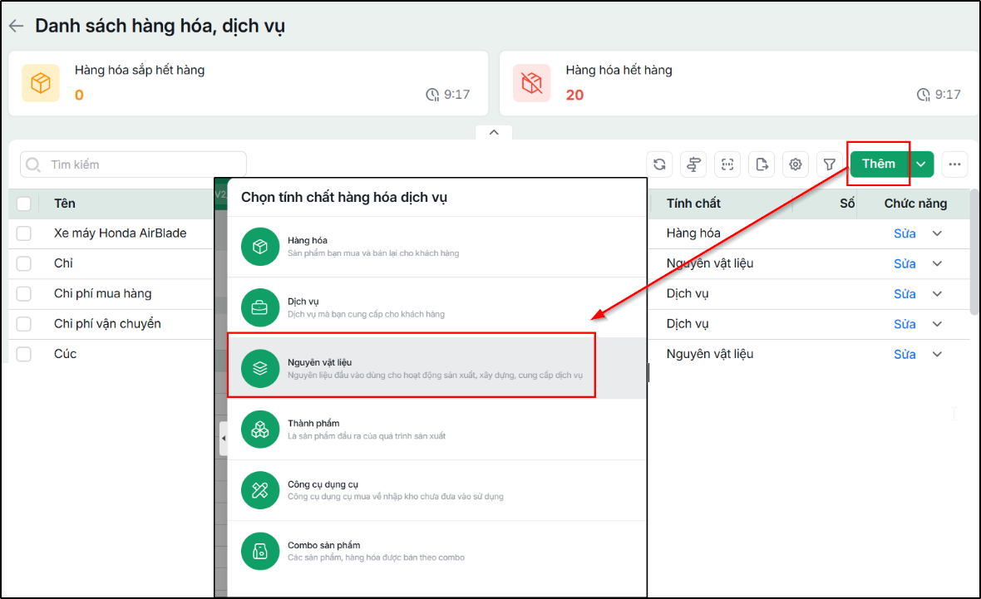Screen dimensions: 981x599
Task: Click the Tên column header
Action: (x=65, y=204)
